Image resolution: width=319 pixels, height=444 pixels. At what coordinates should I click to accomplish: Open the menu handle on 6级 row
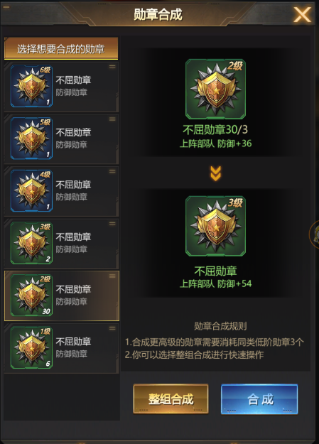click(112, 67)
